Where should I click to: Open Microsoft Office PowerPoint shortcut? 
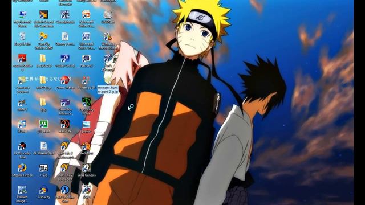[x=86, y=19]
